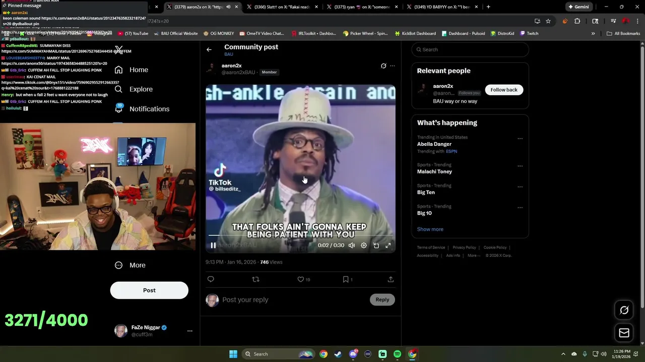Viewport: 645px width, 362px height.
Task: Open the Twitch bookmark
Action: (529, 34)
